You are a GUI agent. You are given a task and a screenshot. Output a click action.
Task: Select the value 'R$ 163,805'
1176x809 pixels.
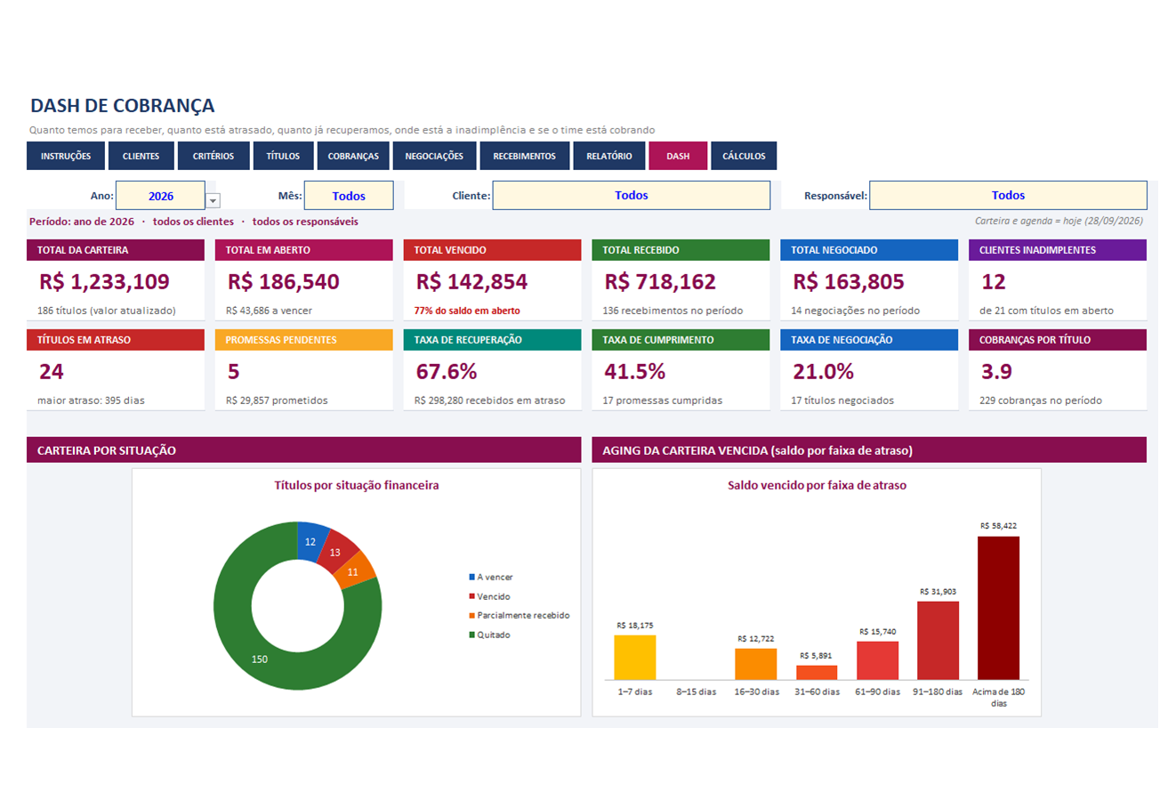(849, 282)
